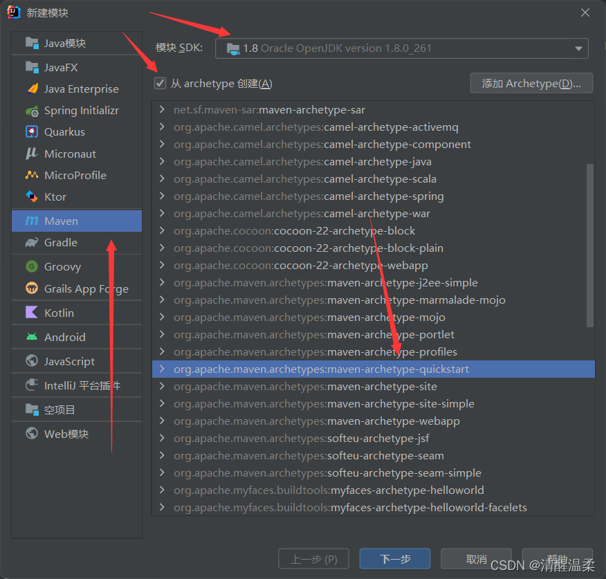Screen dimensions: 606x579
Task: Click the 上一步 (P) button
Action: 313,558
